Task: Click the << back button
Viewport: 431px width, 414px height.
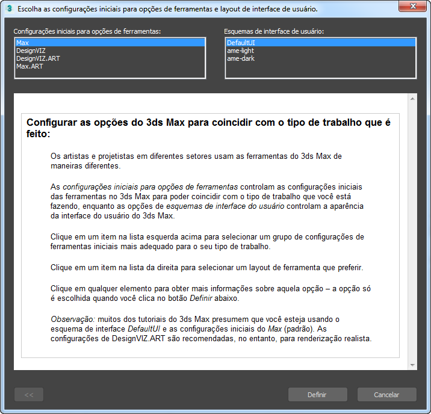Action: click(x=29, y=395)
